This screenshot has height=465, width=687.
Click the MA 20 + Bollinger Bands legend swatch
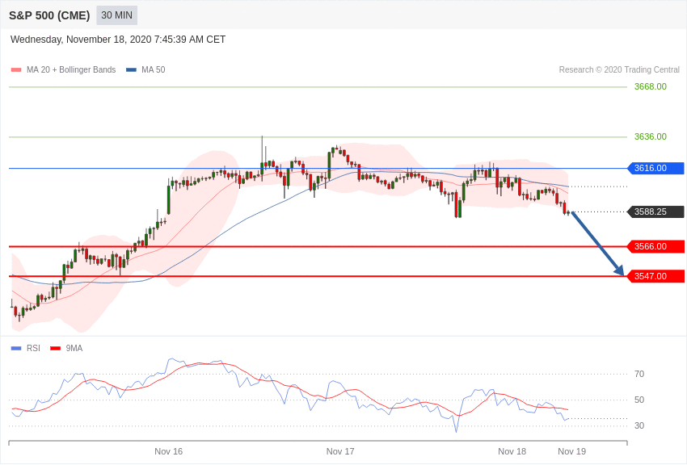(x=16, y=70)
